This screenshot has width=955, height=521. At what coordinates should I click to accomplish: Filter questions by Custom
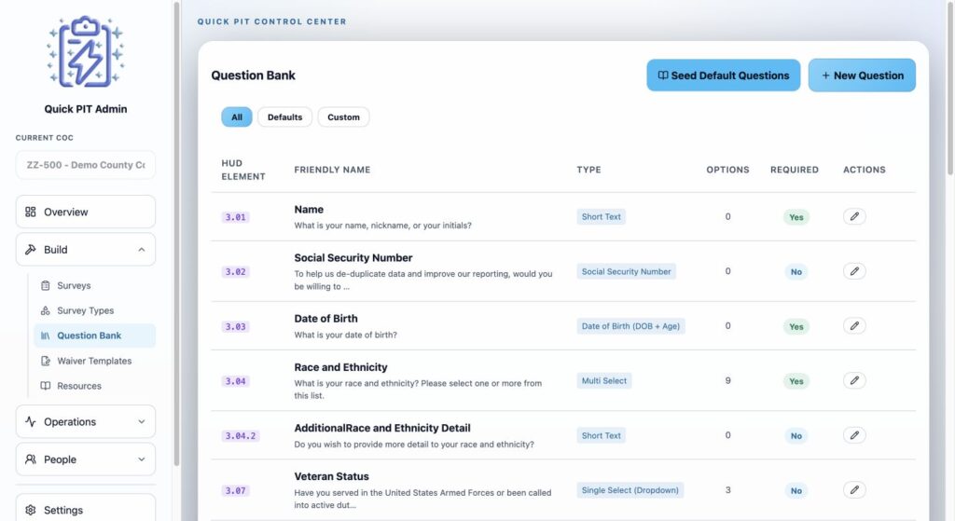(343, 117)
